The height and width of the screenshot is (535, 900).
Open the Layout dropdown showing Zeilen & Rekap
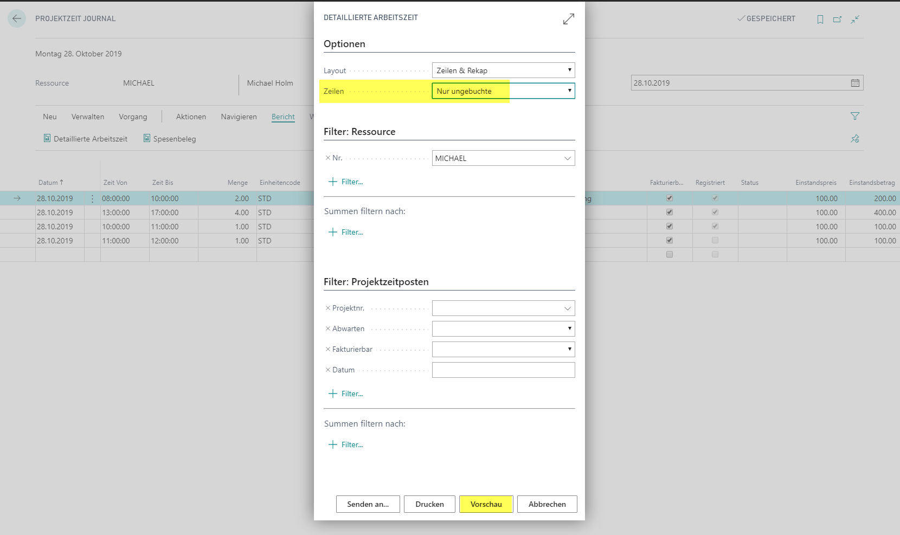click(x=503, y=70)
